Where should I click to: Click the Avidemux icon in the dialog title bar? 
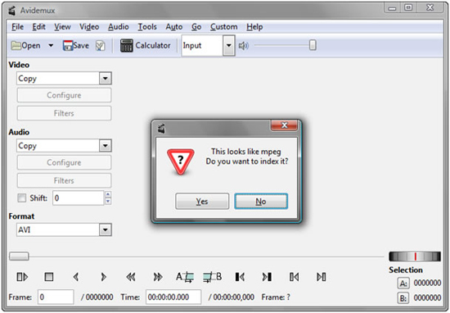click(x=161, y=128)
